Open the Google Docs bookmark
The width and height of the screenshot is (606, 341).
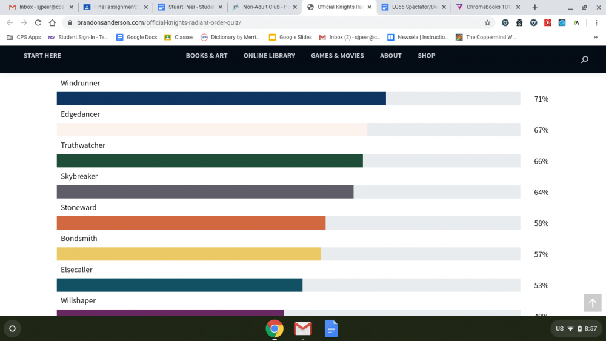point(137,37)
